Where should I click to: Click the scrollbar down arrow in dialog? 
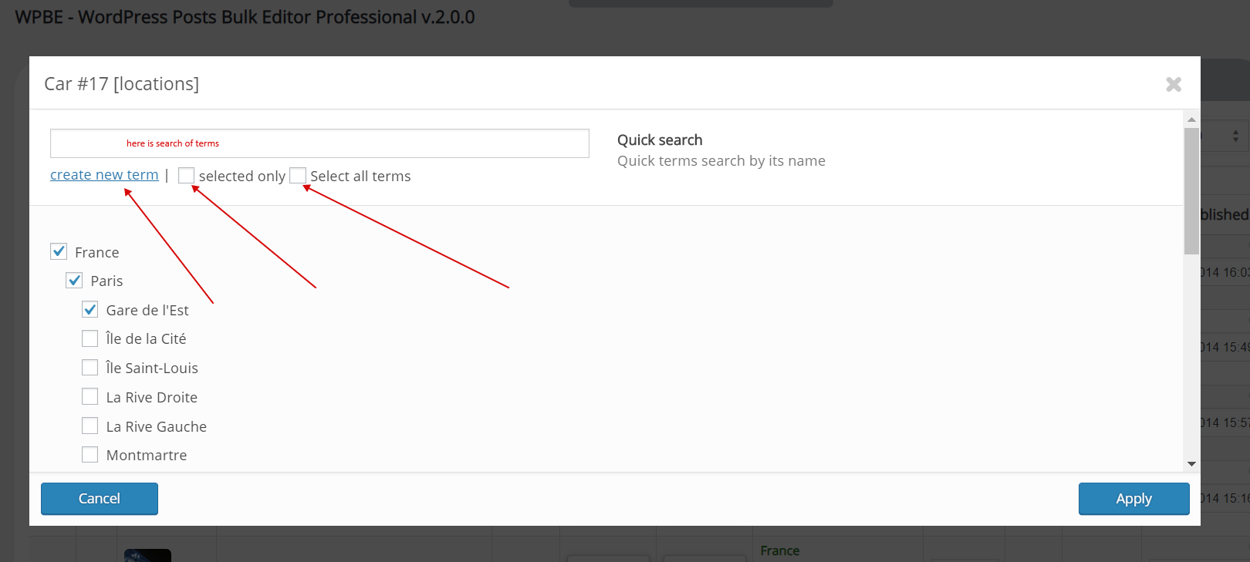click(1191, 464)
